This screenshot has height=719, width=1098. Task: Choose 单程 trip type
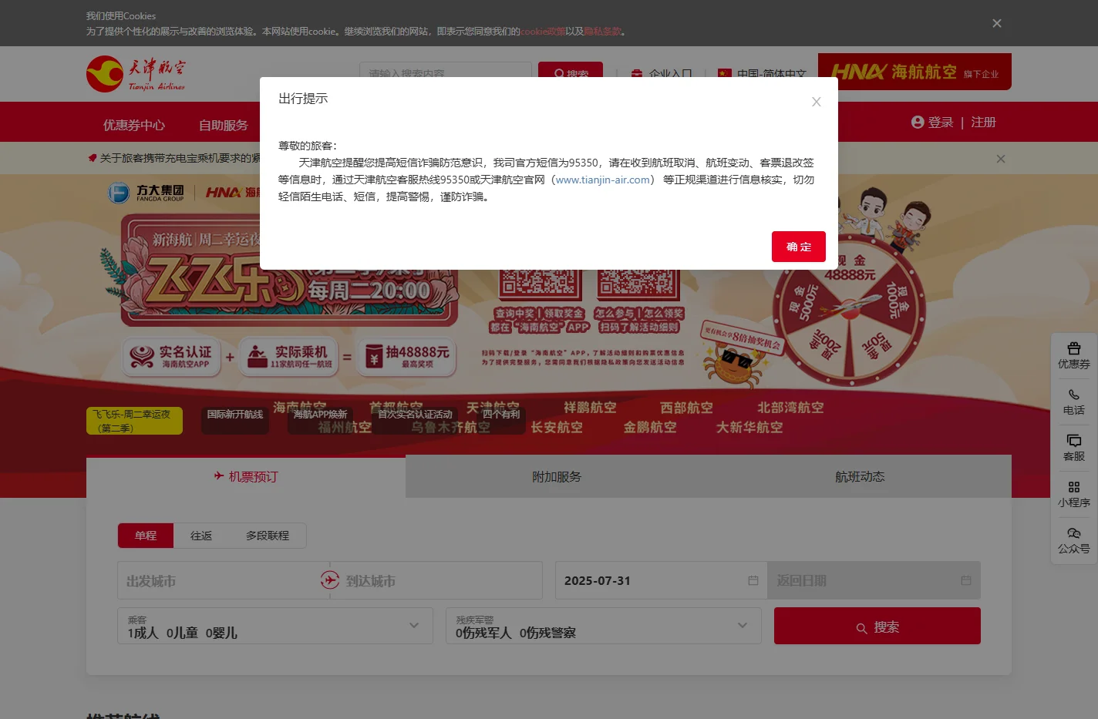tap(146, 536)
